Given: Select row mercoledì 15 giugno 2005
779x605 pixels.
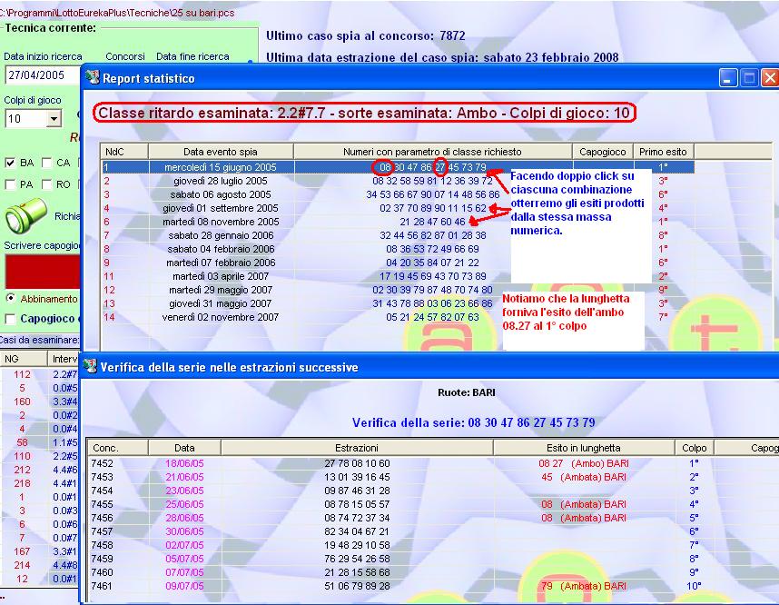Looking at the screenshot, I should pyautogui.click(x=398, y=167).
